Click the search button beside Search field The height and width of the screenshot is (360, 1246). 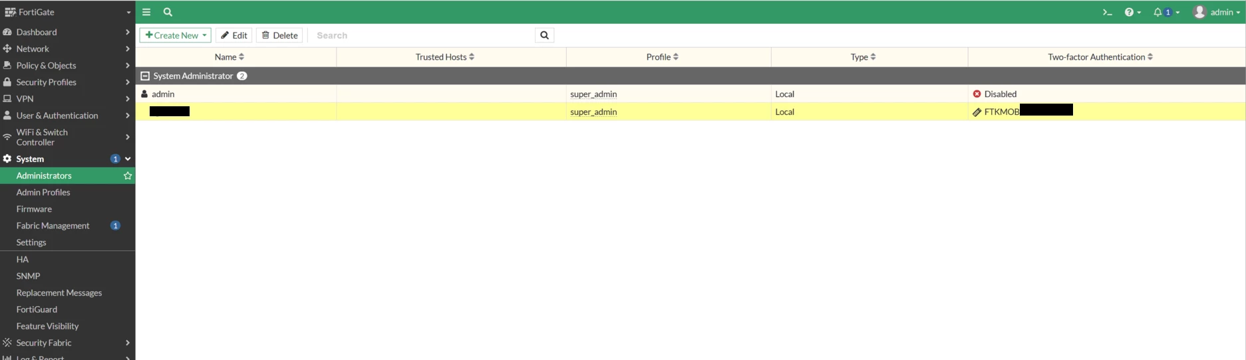544,35
